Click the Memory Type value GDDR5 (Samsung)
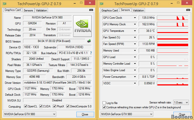Screen dimensions: 194x120 tap(38, 71)
